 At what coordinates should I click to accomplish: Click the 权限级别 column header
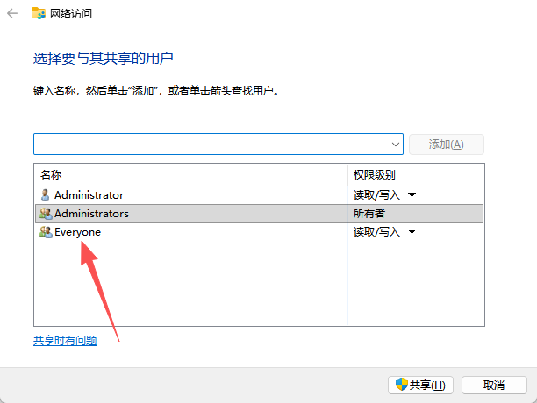point(375,175)
